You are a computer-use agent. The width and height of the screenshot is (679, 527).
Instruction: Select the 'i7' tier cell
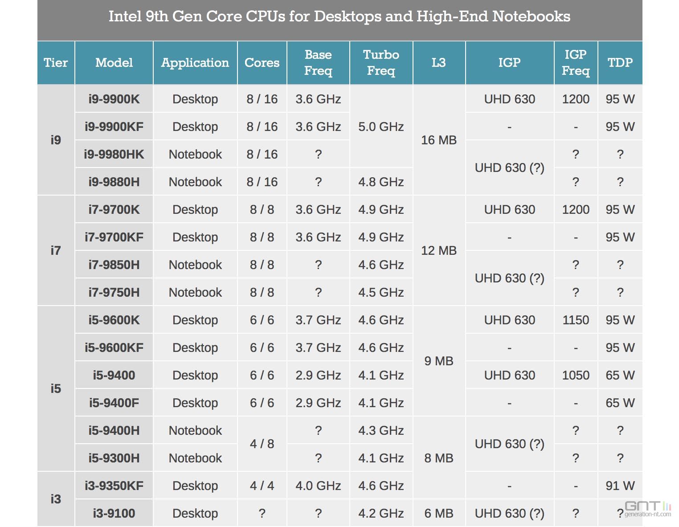pyautogui.click(x=56, y=250)
